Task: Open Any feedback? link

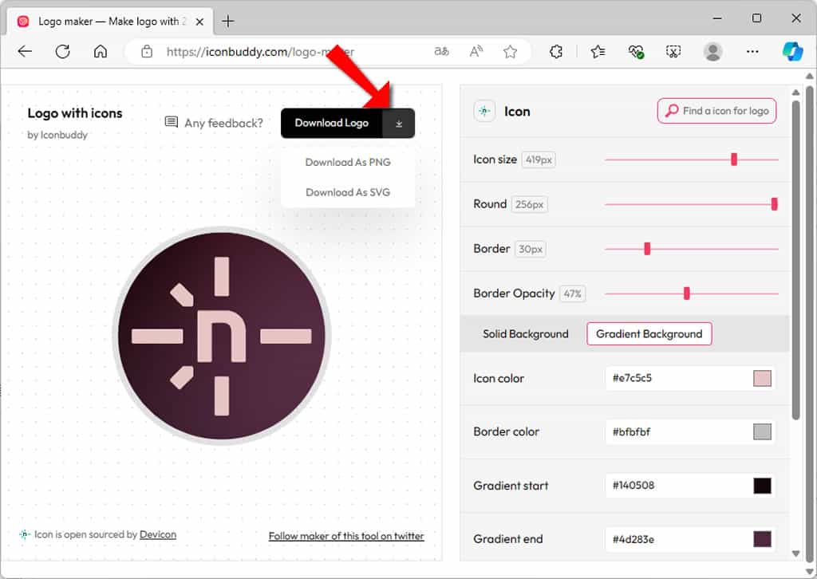Action: [223, 123]
